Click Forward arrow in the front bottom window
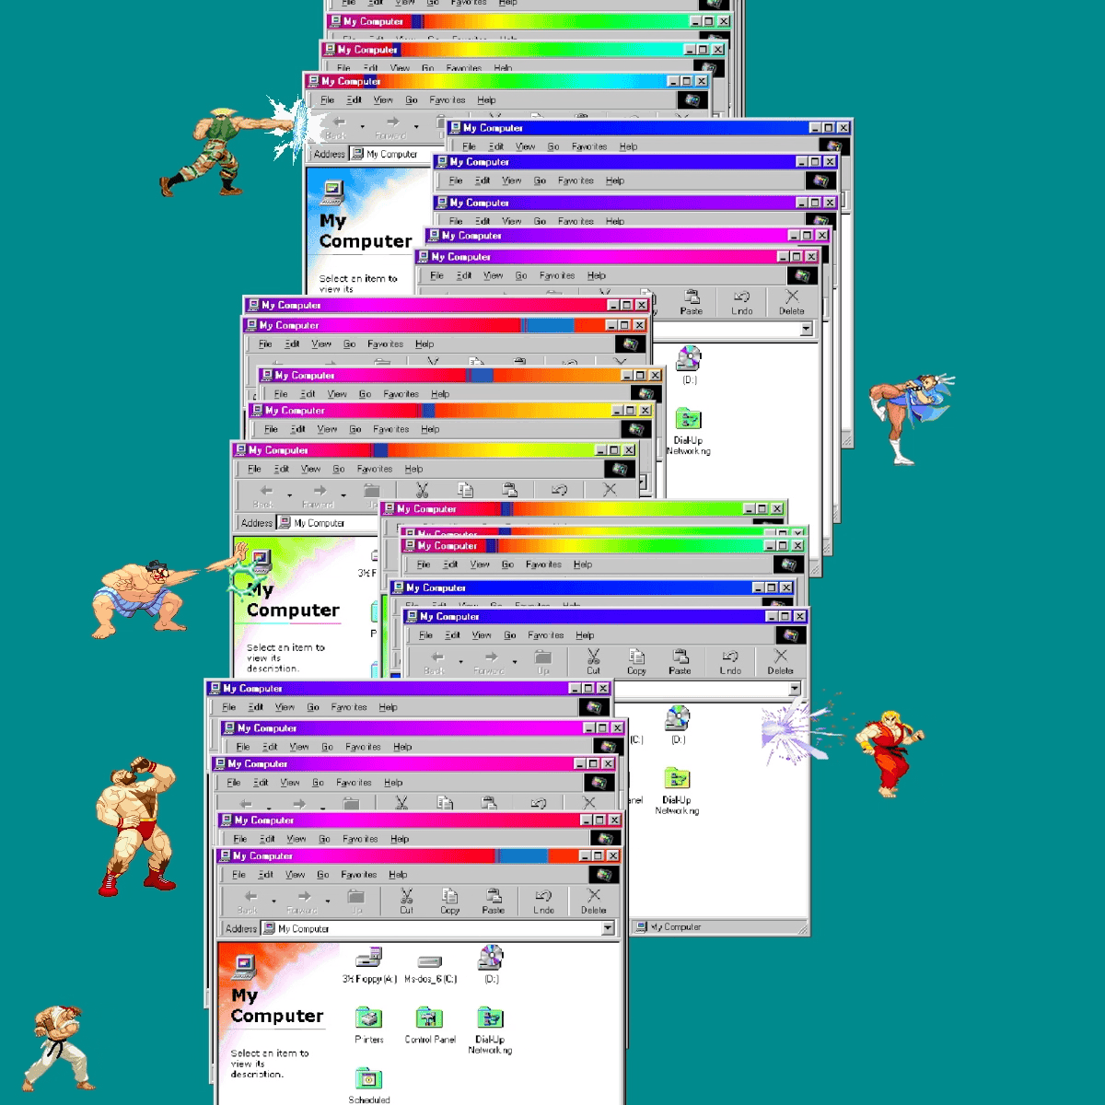The height and width of the screenshot is (1105, 1105). coord(303,901)
